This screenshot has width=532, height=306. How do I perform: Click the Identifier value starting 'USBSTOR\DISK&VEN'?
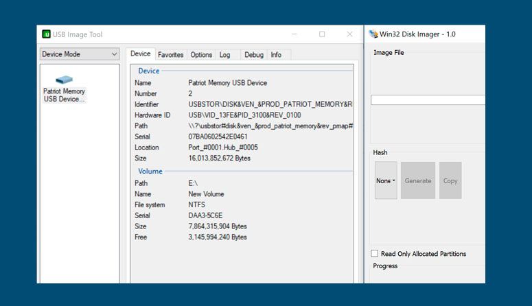[x=270, y=104]
